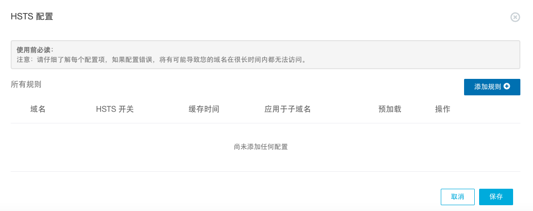
Task: Click the 所有规则 section label
Action: 26,84
